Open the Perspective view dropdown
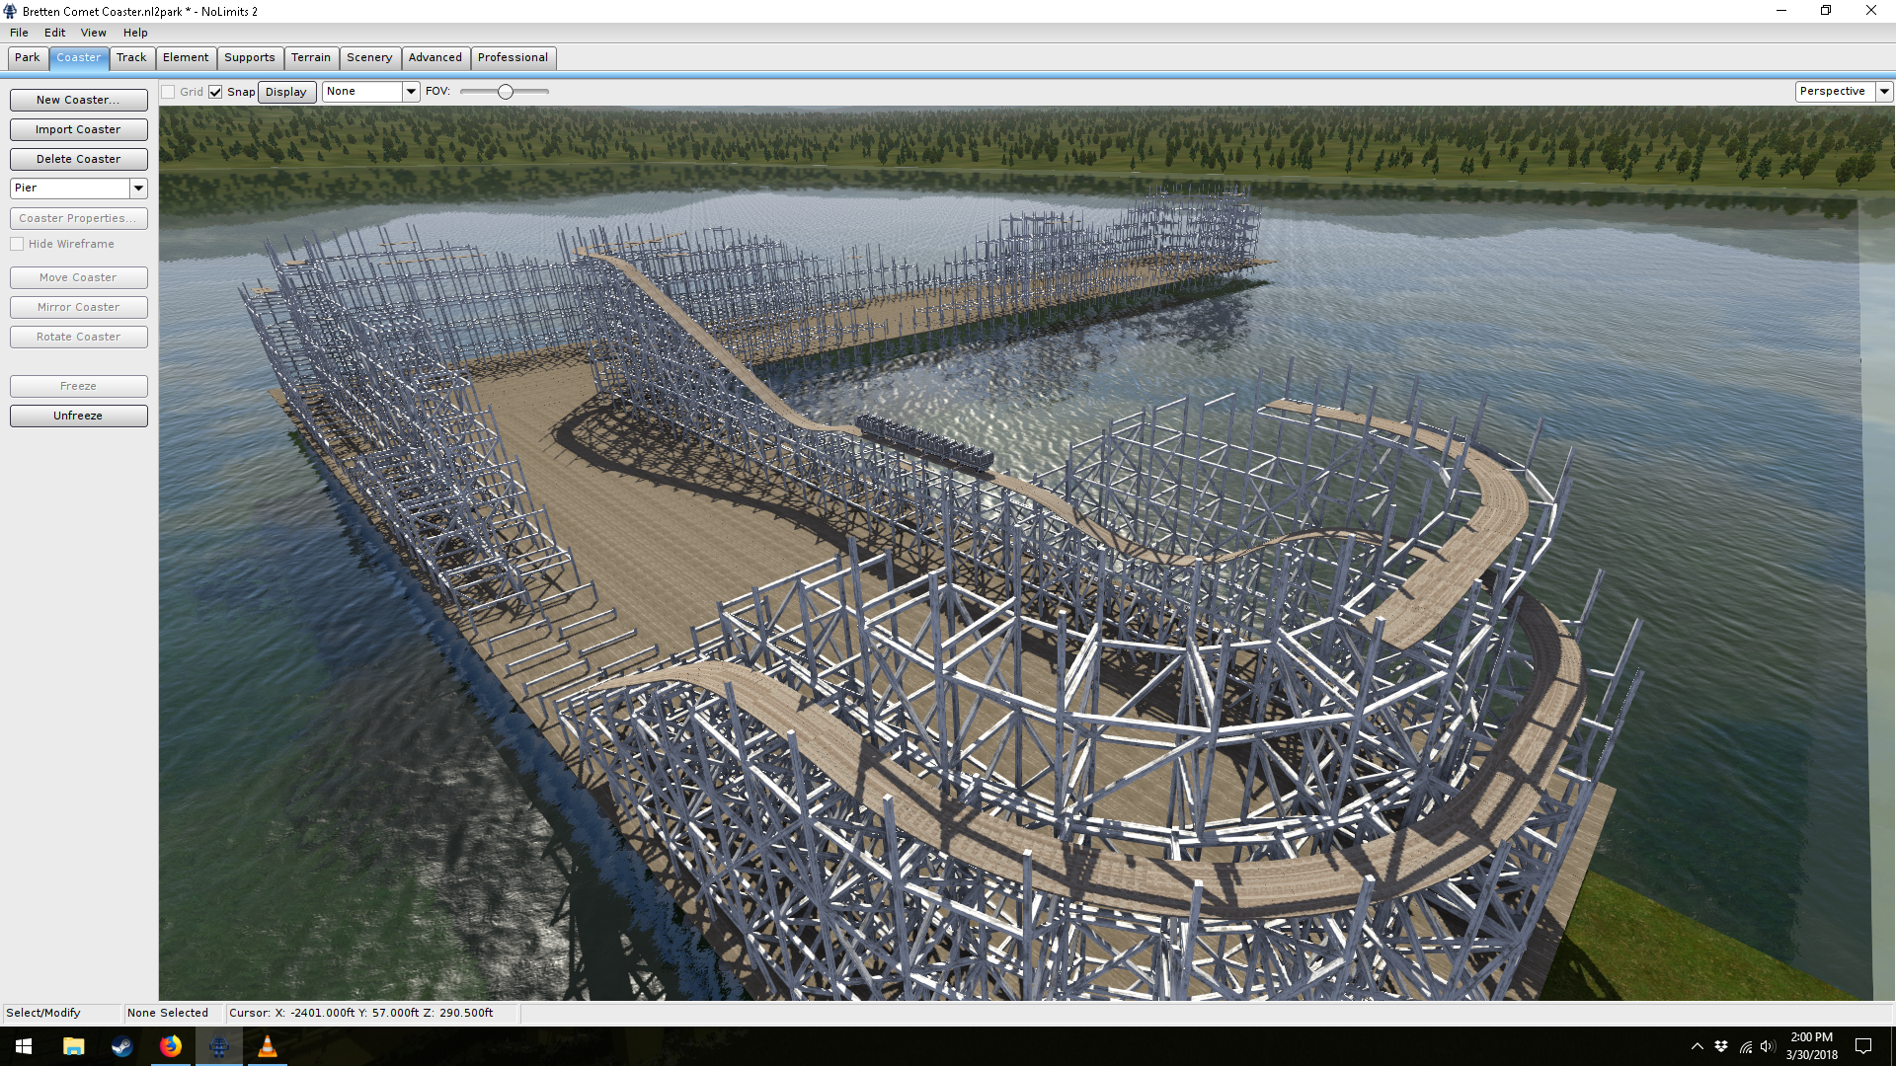The width and height of the screenshot is (1896, 1066). 1884,91
